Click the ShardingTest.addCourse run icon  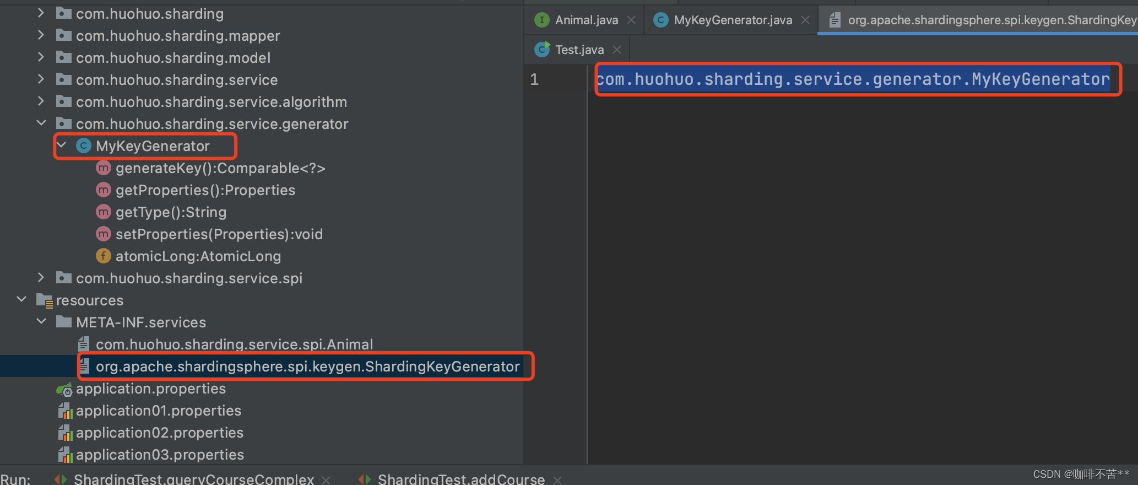point(365,479)
